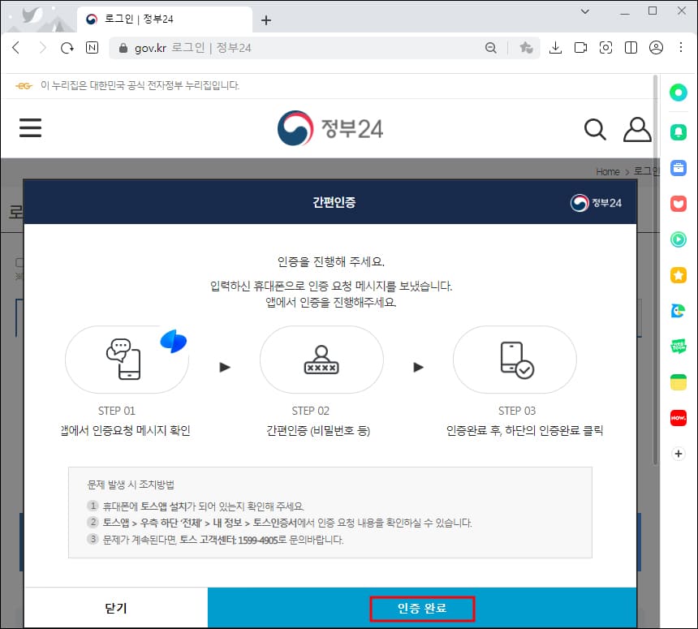The image size is (698, 629).
Task: Click the 인증 완료 button
Action: click(x=422, y=608)
